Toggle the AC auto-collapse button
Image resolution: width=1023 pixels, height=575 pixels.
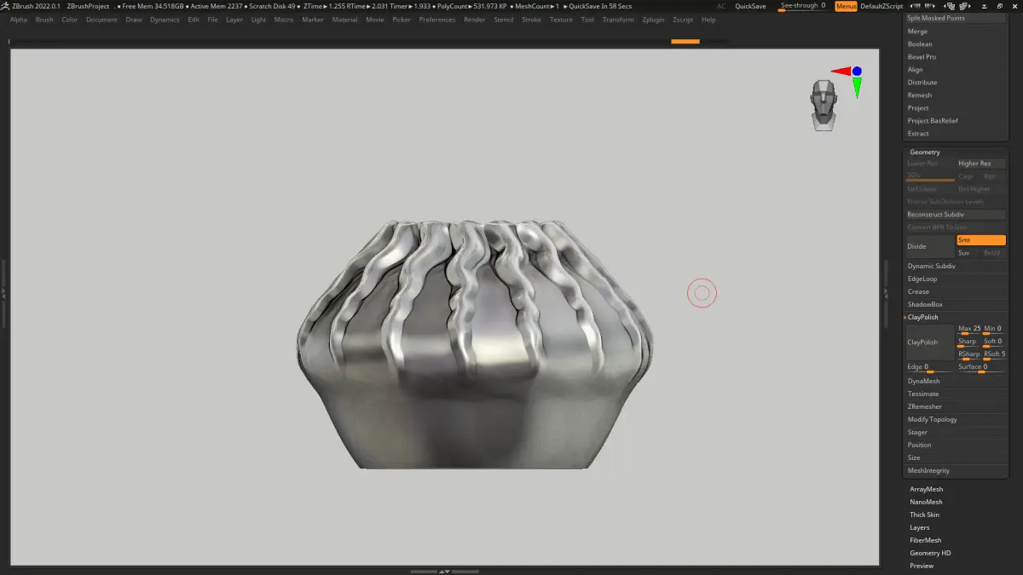(721, 6)
